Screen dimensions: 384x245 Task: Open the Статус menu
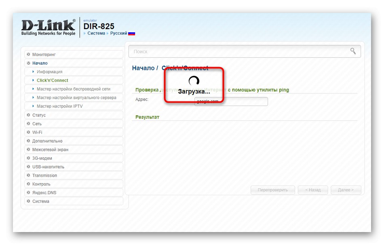74,115
